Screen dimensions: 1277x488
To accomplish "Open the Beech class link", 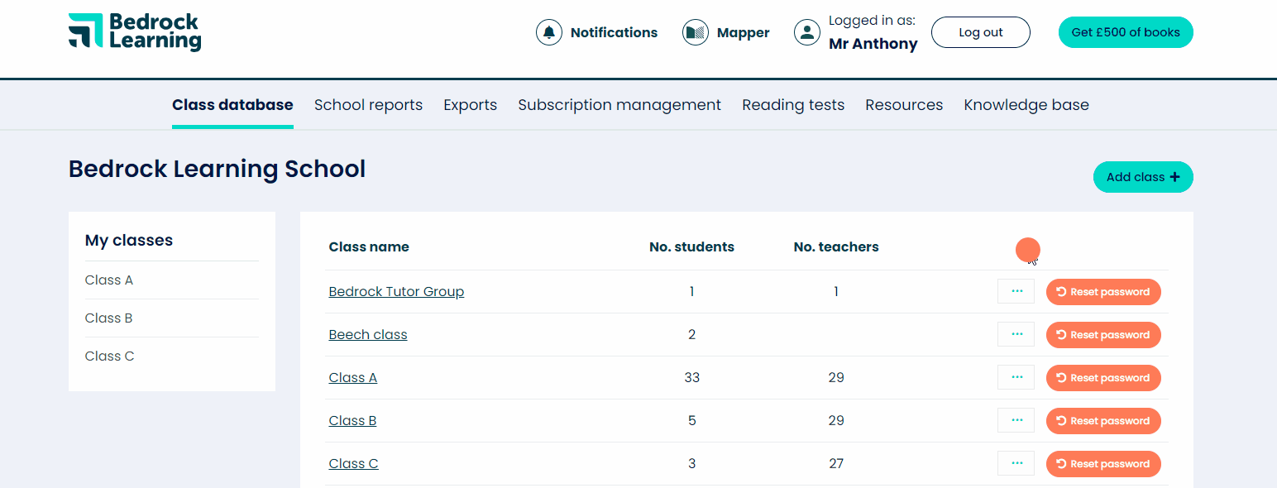I will coord(367,334).
